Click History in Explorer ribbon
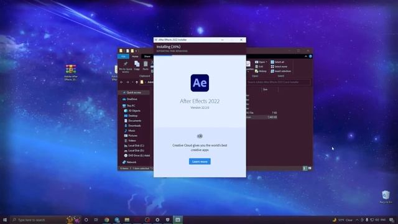398x224 pixels. click(x=261, y=71)
